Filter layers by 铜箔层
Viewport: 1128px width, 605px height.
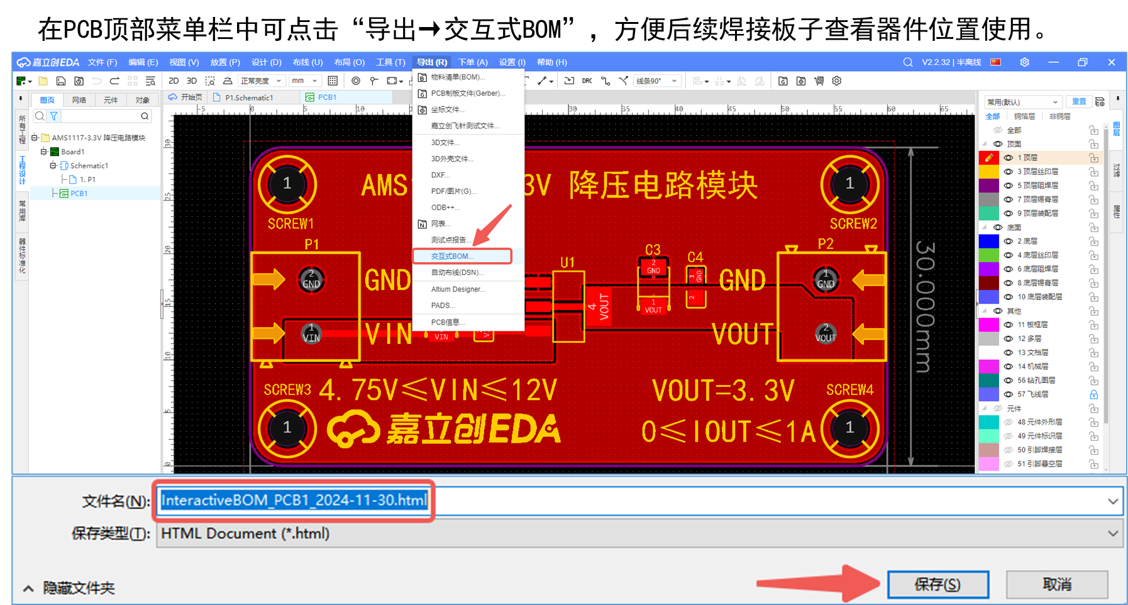coord(1024,116)
